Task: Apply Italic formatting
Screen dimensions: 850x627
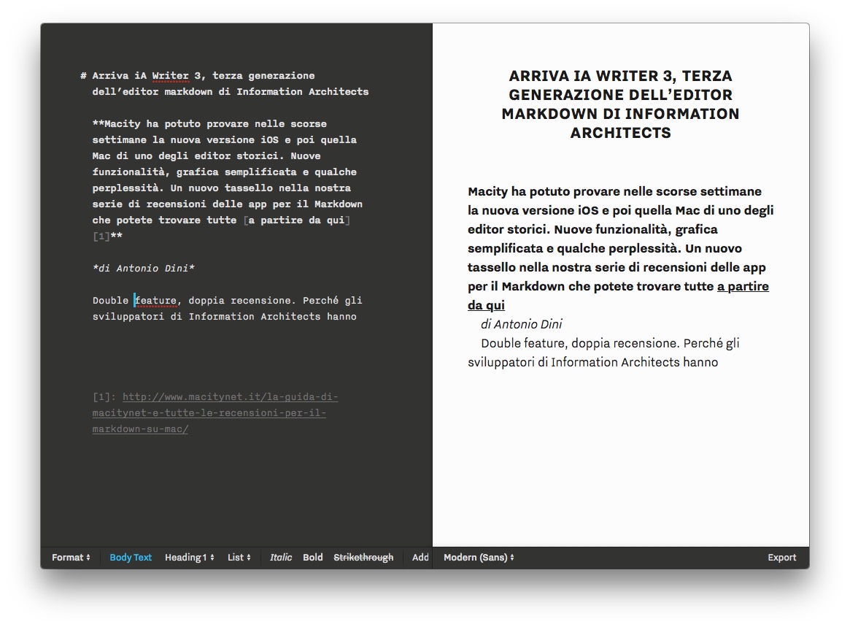Action: (x=281, y=557)
